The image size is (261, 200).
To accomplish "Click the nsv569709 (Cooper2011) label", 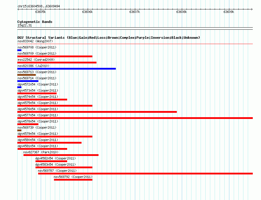I will [37, 53].
